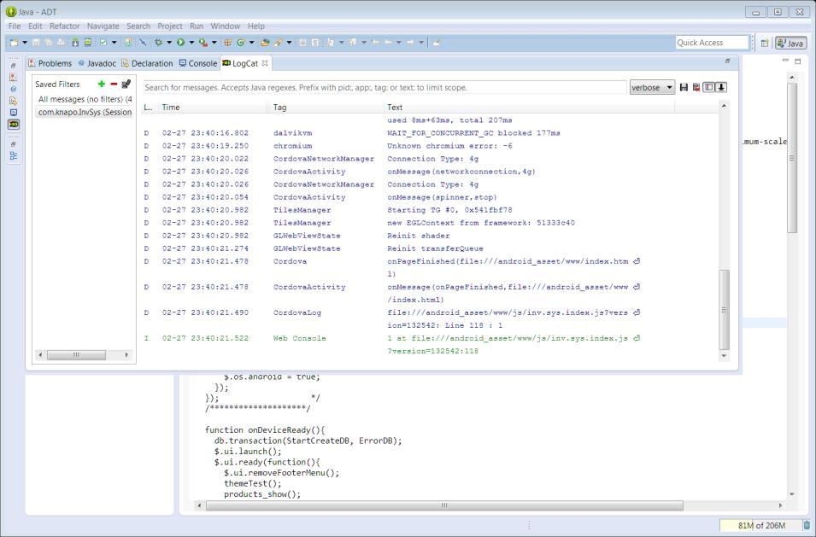Run Android Lint check icon
Viewport: 816px width, 537px height.
click(x=103, y=43)
